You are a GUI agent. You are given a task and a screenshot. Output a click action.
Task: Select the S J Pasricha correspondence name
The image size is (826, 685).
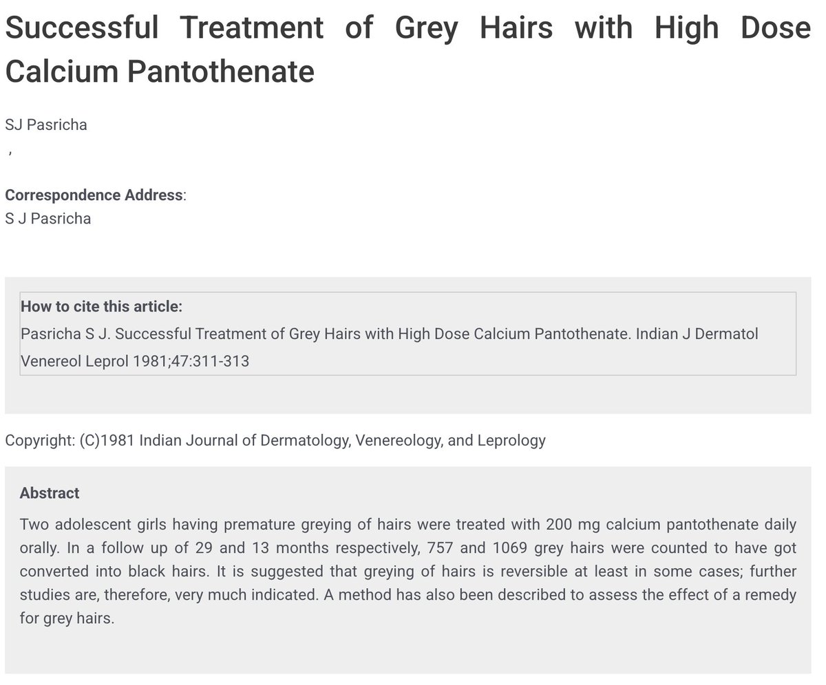tap(48, 219)
